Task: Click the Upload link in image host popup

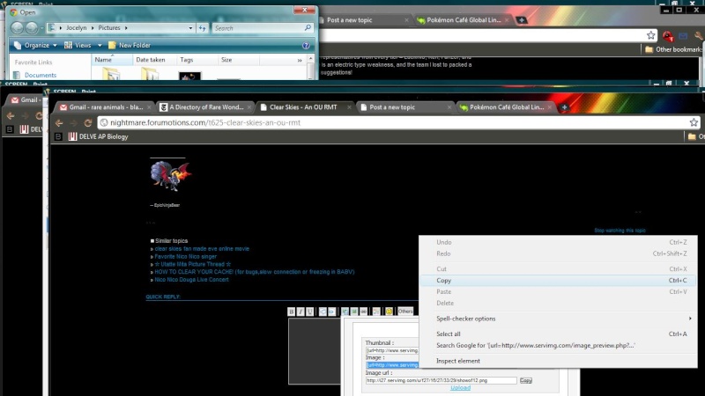Action: pyautogui.click(x=460, y=388)
